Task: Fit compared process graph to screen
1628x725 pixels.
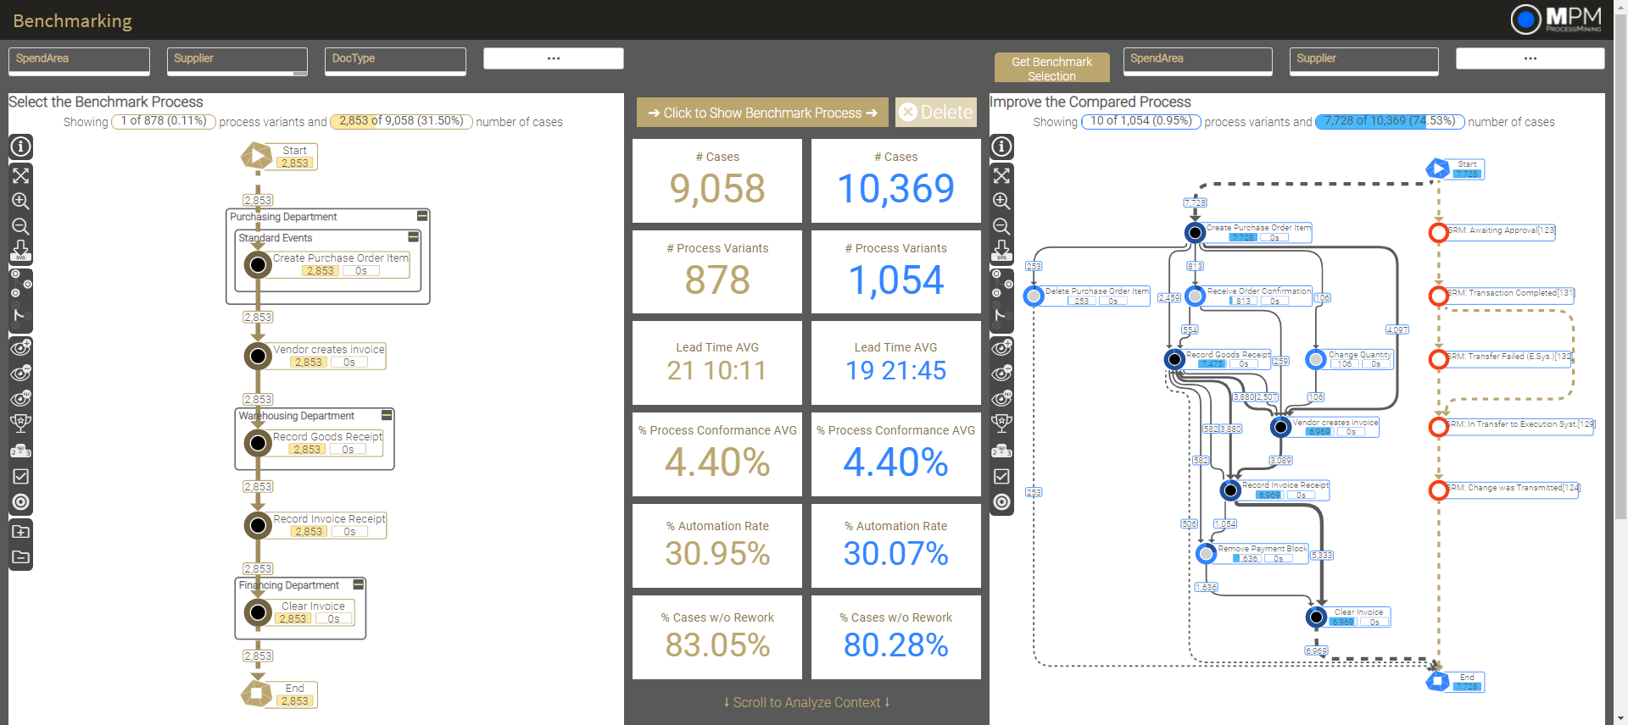Action: [1001, 175]
